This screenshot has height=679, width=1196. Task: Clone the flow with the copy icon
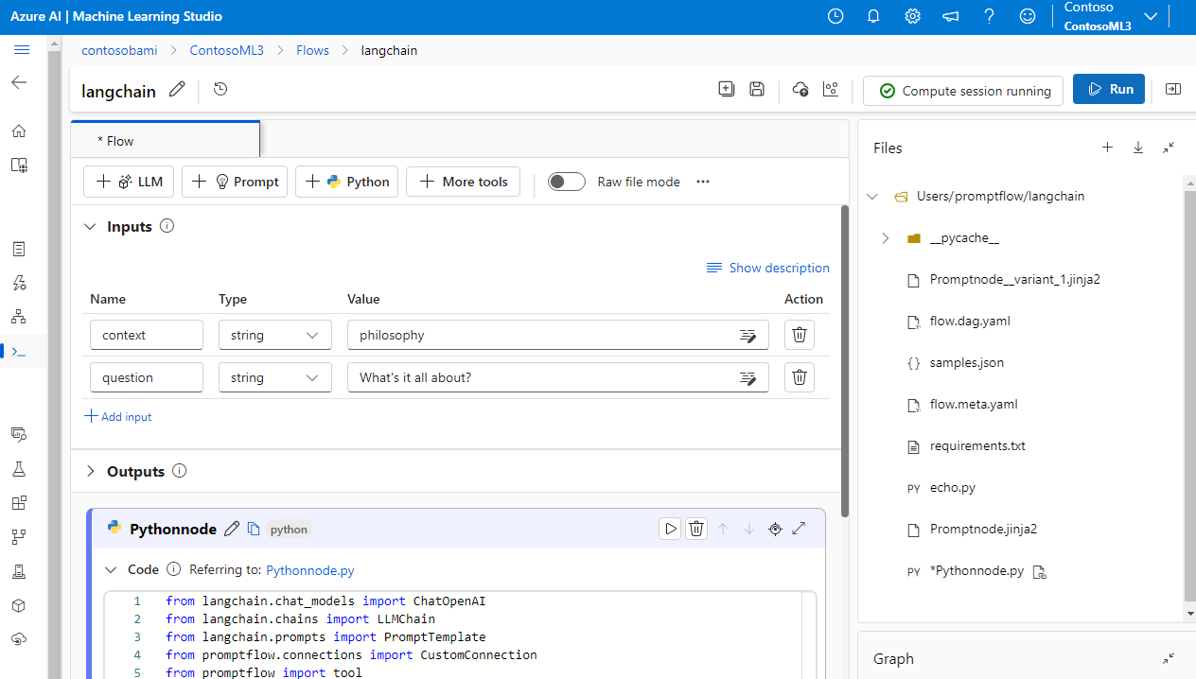coord(726,88)
